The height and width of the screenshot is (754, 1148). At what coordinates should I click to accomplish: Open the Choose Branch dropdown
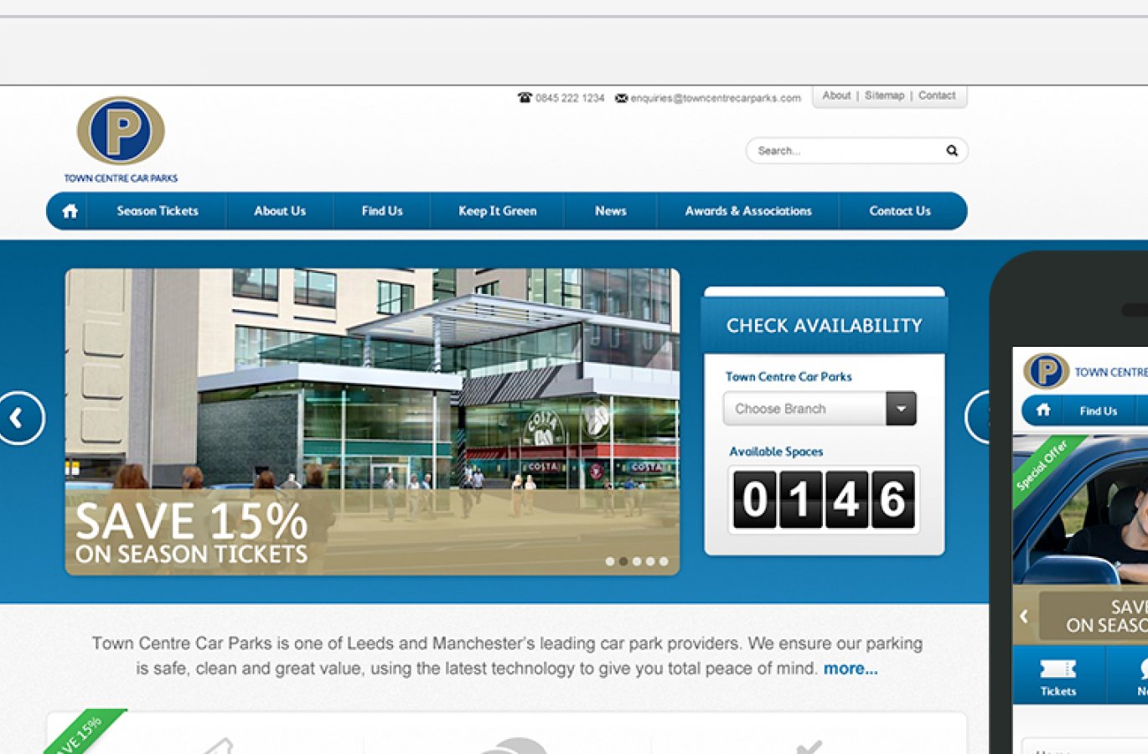820,409
